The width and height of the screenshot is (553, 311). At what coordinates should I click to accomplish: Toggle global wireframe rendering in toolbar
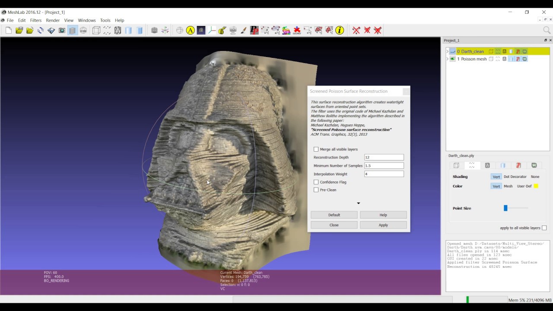(118, 30)
